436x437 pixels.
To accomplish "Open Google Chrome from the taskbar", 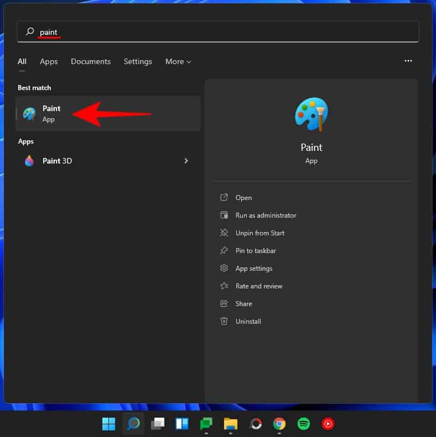I will coord(279,424).
